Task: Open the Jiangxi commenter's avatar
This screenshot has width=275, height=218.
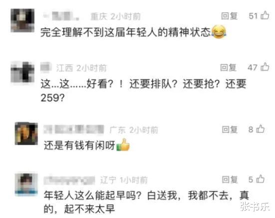Action: pyautogui.click(x=22, y=72)
